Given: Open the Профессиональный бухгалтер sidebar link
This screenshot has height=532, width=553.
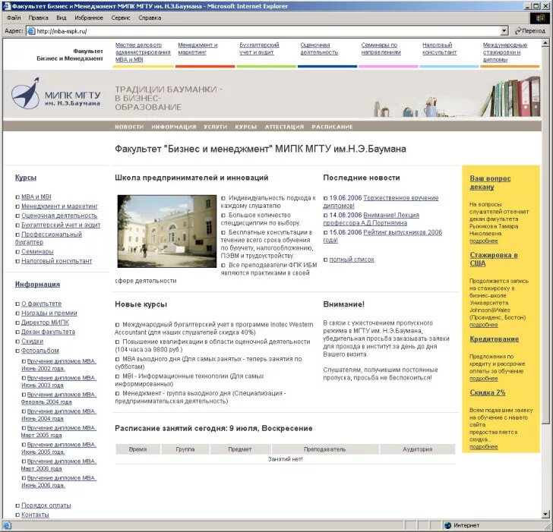Looking at the screenshot, I should click(49, 238).
